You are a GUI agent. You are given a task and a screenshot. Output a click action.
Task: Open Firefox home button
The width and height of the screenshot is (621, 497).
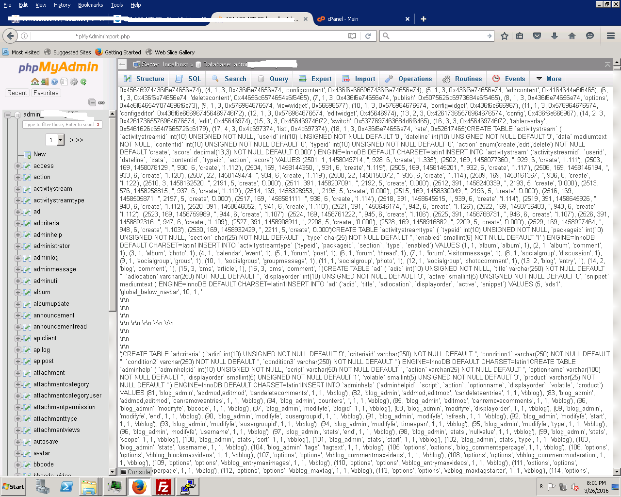pos(572,36)
